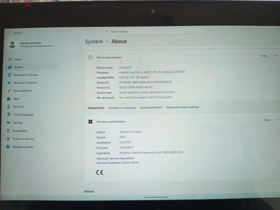Click the search magnifier icon

click(107, 31)
